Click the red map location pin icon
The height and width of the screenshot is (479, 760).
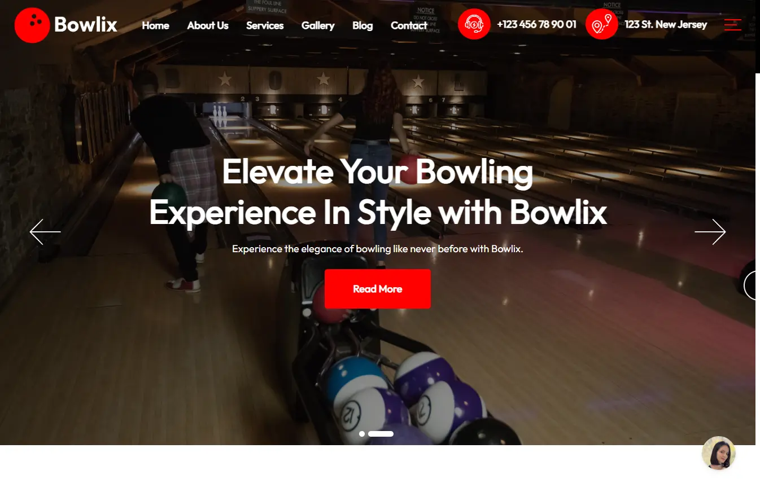pyautogui.click(x=602, y=24)
